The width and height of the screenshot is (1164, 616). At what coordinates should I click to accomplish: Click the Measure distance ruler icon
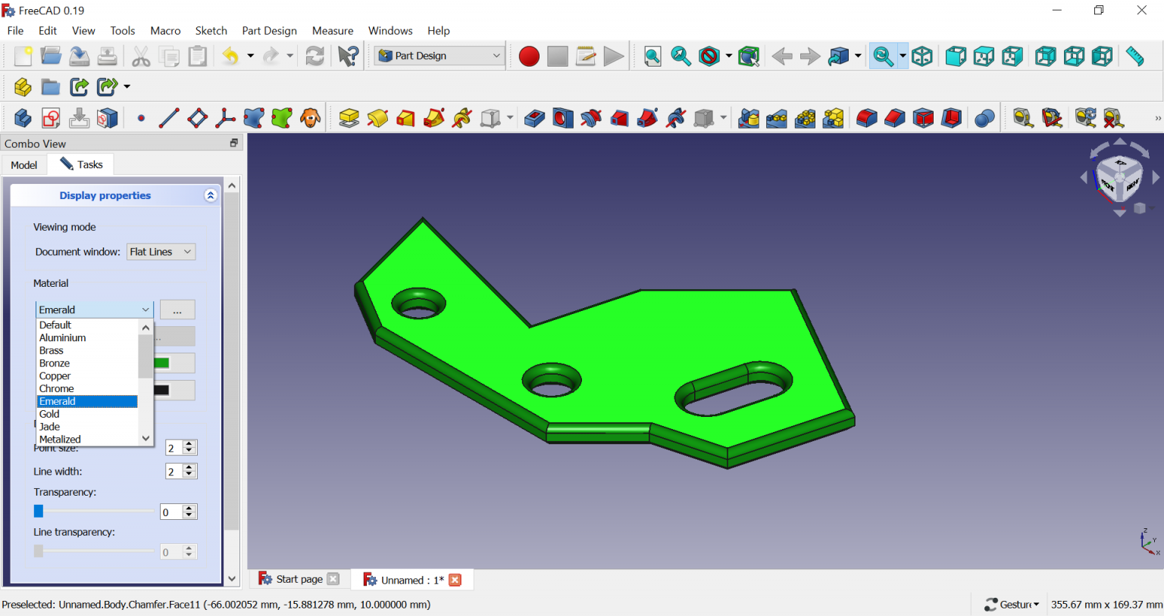point(1134,57)
